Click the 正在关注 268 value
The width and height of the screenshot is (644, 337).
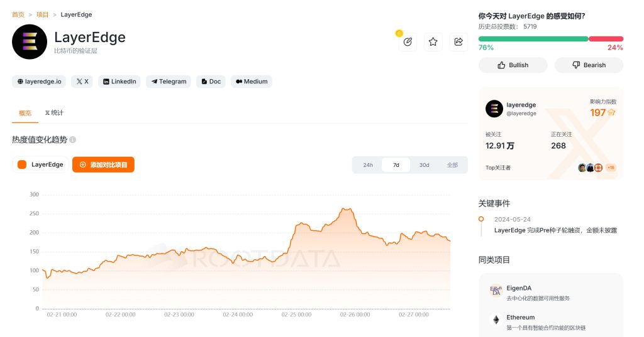(558, 146)
